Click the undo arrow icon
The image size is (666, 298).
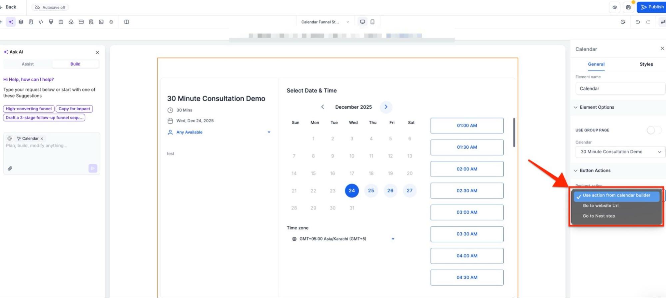(x=638, y=22)
